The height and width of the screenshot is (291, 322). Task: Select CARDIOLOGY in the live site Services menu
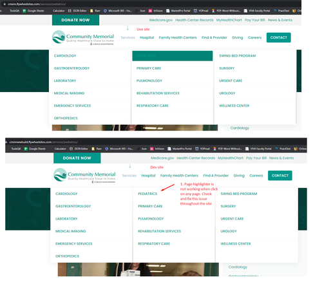pyautogui.click(x=65, y=56)
